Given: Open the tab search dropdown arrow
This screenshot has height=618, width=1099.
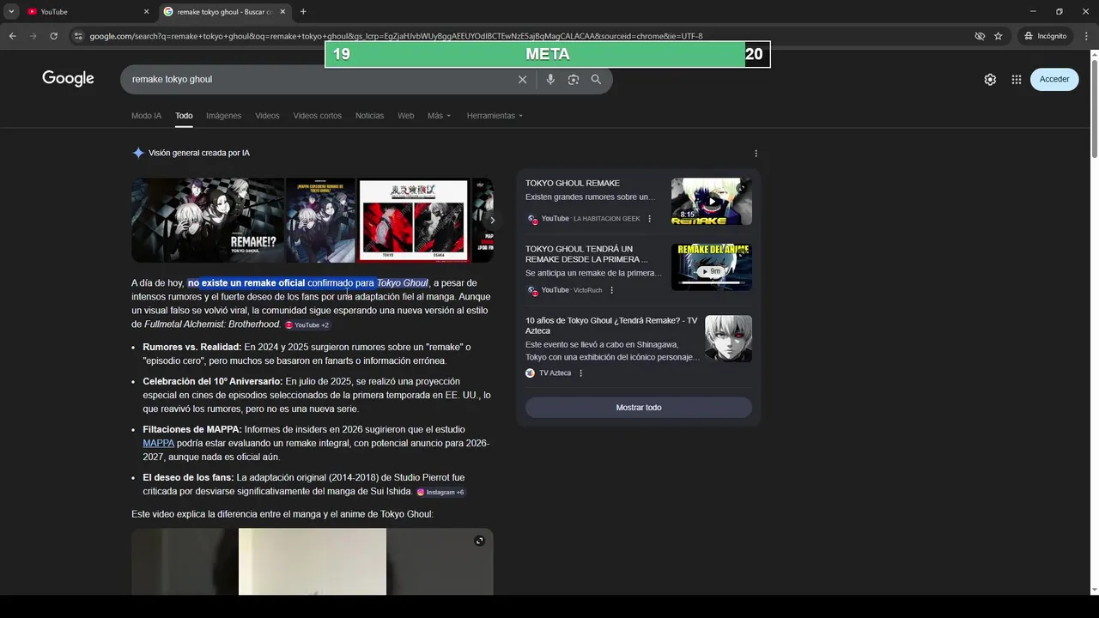Looking at the screenshot, I should pyautogui.click(x=11, y=12).
